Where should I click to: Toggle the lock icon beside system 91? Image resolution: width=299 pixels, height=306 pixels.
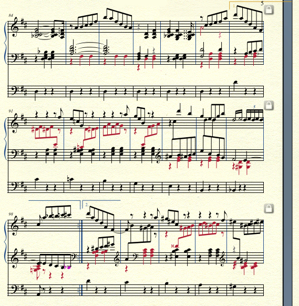[269, 106]
